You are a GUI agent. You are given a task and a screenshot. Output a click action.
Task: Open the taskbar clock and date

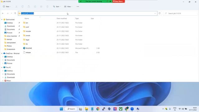[x=193, y=109]
